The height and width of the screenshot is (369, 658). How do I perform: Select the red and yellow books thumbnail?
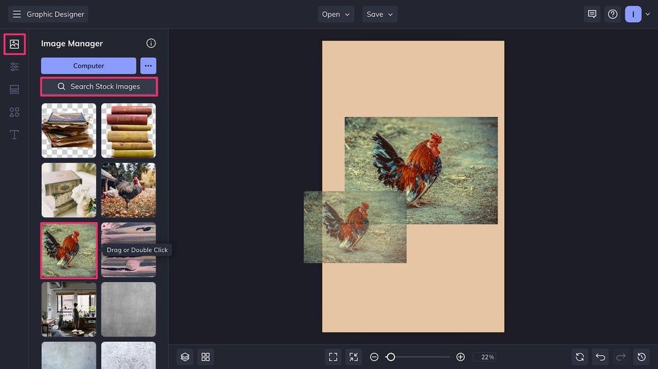[128, 131]
